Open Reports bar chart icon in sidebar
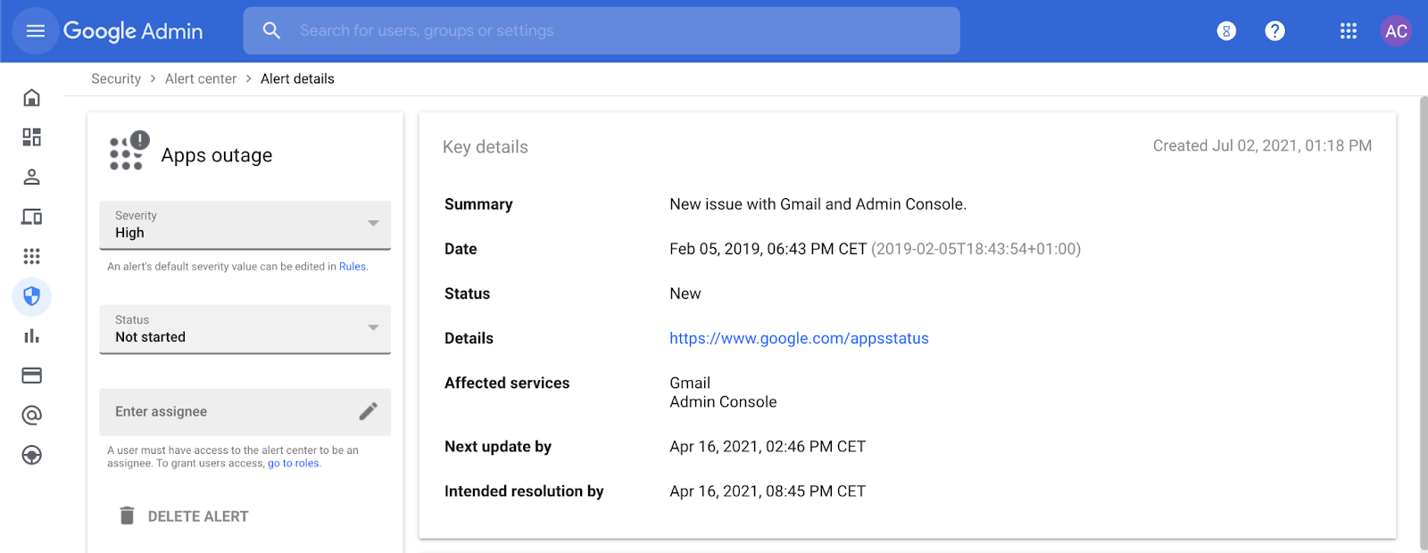Screen dimensions: 1428x553 coord(31,335)
